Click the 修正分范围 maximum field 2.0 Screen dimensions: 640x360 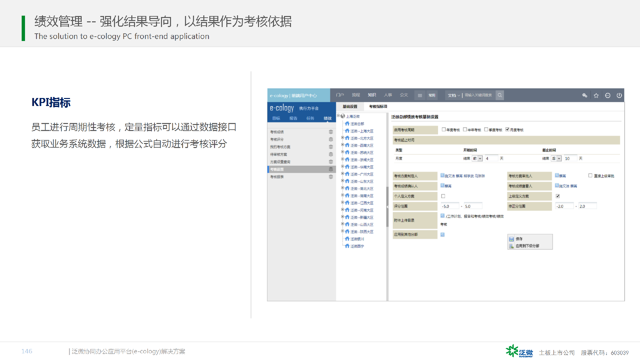coord(587,206)
